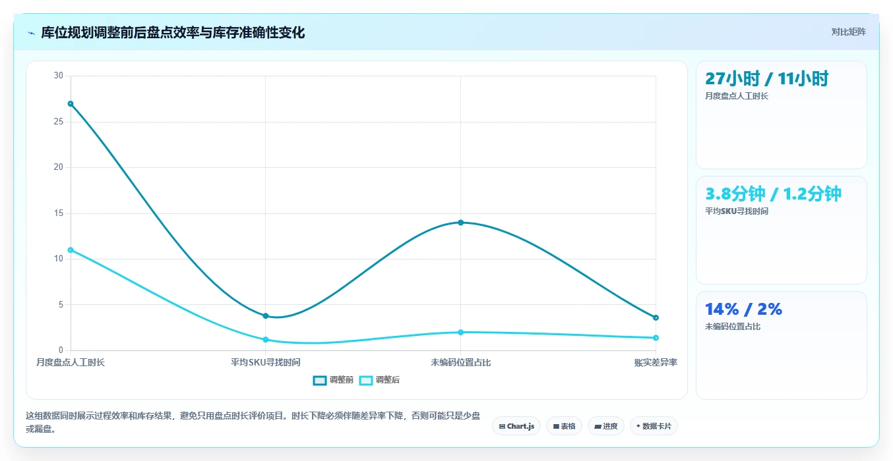Click the 27小时 / 11小时 card value

coord(766,78)
